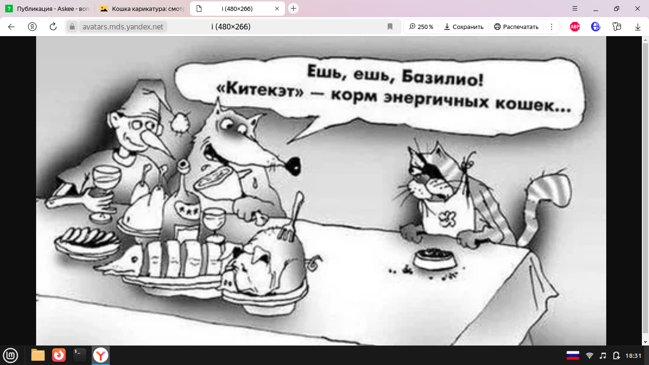This screenshot has width=649, height=365.
Task: Open the three-dot image options menu
Action: coord(551,27)
